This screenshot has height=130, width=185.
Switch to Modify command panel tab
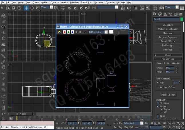pyautogui.click(x=160, y=14)
